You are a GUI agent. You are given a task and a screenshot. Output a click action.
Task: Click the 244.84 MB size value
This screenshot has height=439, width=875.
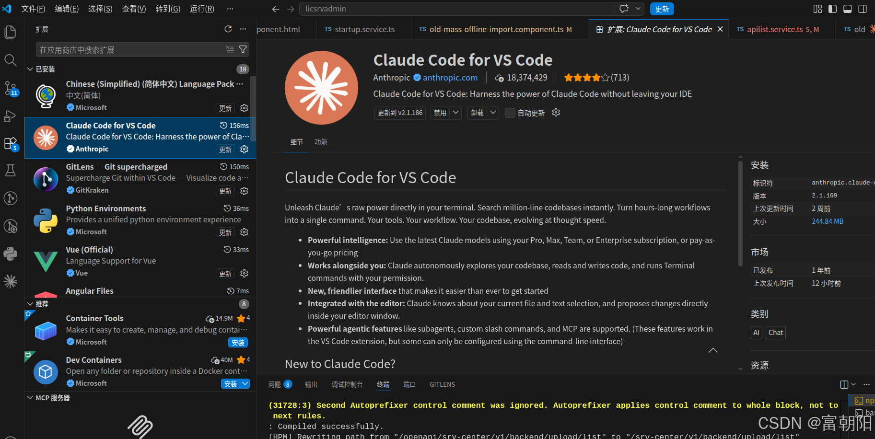point(828,221)
